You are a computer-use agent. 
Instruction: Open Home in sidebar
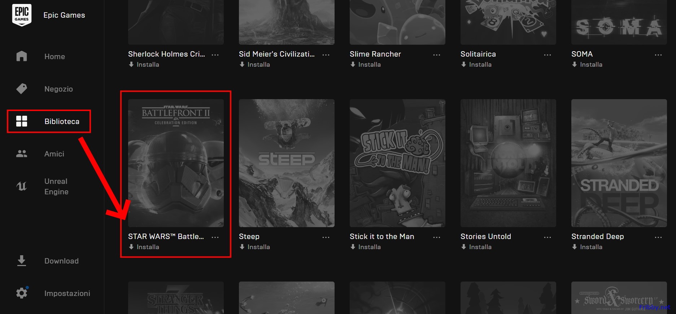click(x=55, y=57)
